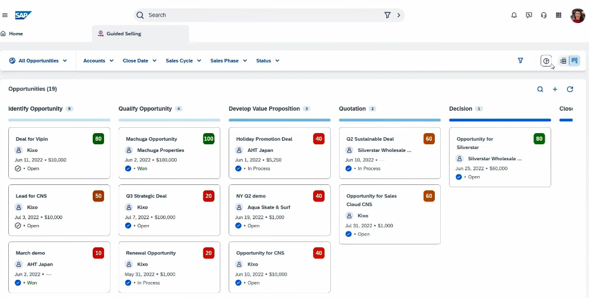Click Jun 25, 2022 • $60,000 text
This screenshot has width=589, height=298.
point(481,168)
